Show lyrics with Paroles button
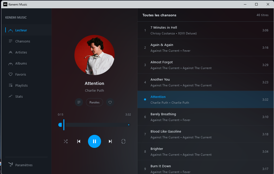The height and width of the screenshot is (174, 274). click(x=95, y=102)
